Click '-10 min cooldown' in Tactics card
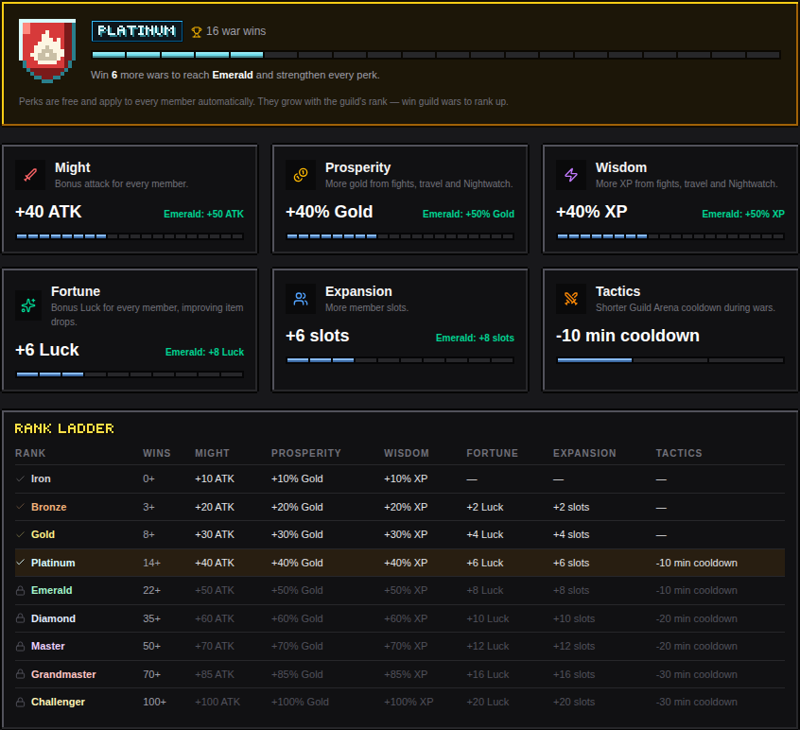 (x=628, y=336)
